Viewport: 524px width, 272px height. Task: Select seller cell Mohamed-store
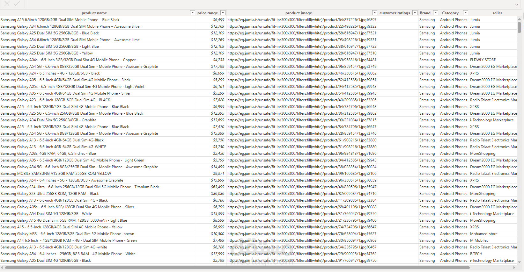(x=484, y=234)
